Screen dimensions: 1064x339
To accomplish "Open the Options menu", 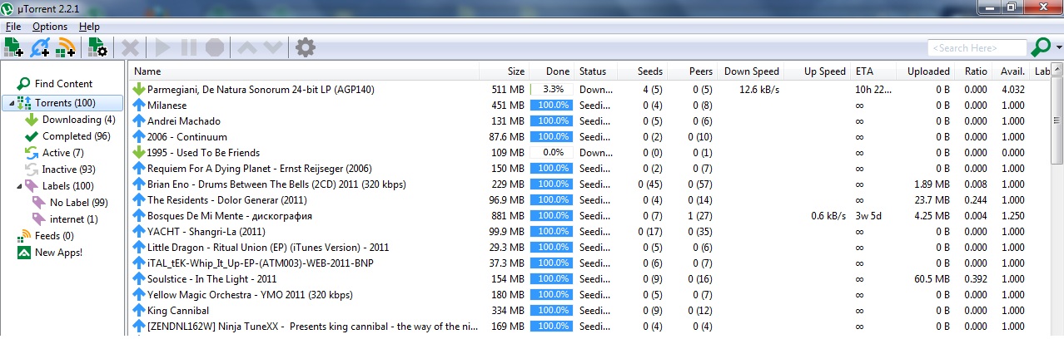I will coord(50,27).
